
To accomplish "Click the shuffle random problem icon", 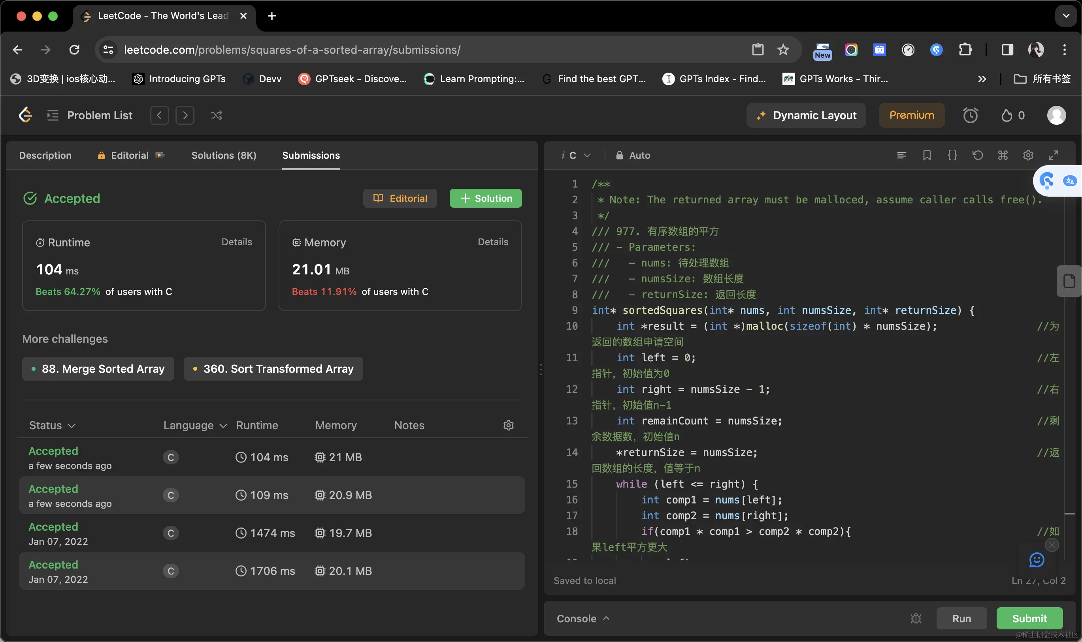I will click(217, 116).
